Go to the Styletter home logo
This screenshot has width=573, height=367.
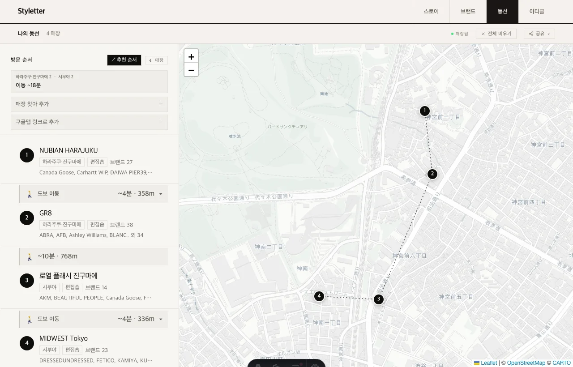pos(31,11)
